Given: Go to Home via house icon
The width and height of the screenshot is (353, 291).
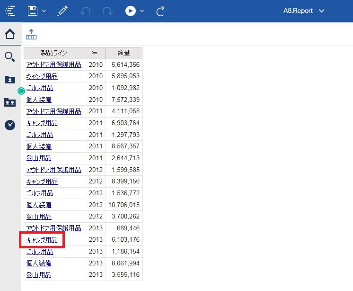Looking at the screenshot, I should click(10, 34).
